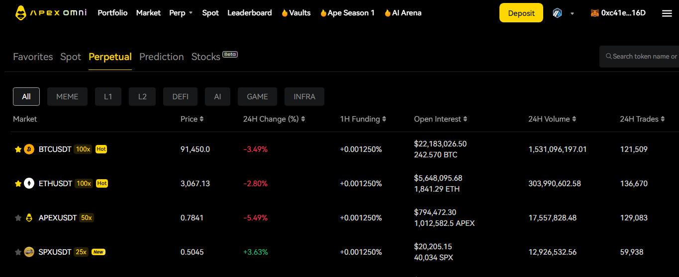Click the ApeX Omni logo
The image size is (679, 277).
[50, 13]
